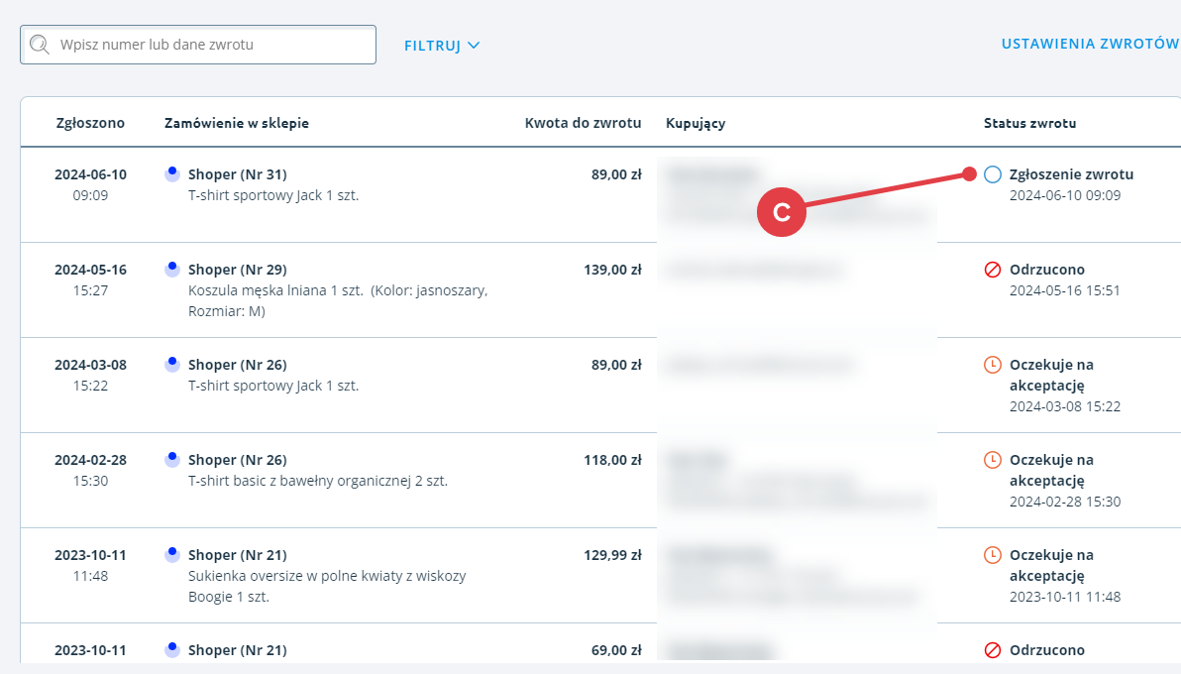
Task: Click the 118,00 zł amount
Action: tap(612, 460)
